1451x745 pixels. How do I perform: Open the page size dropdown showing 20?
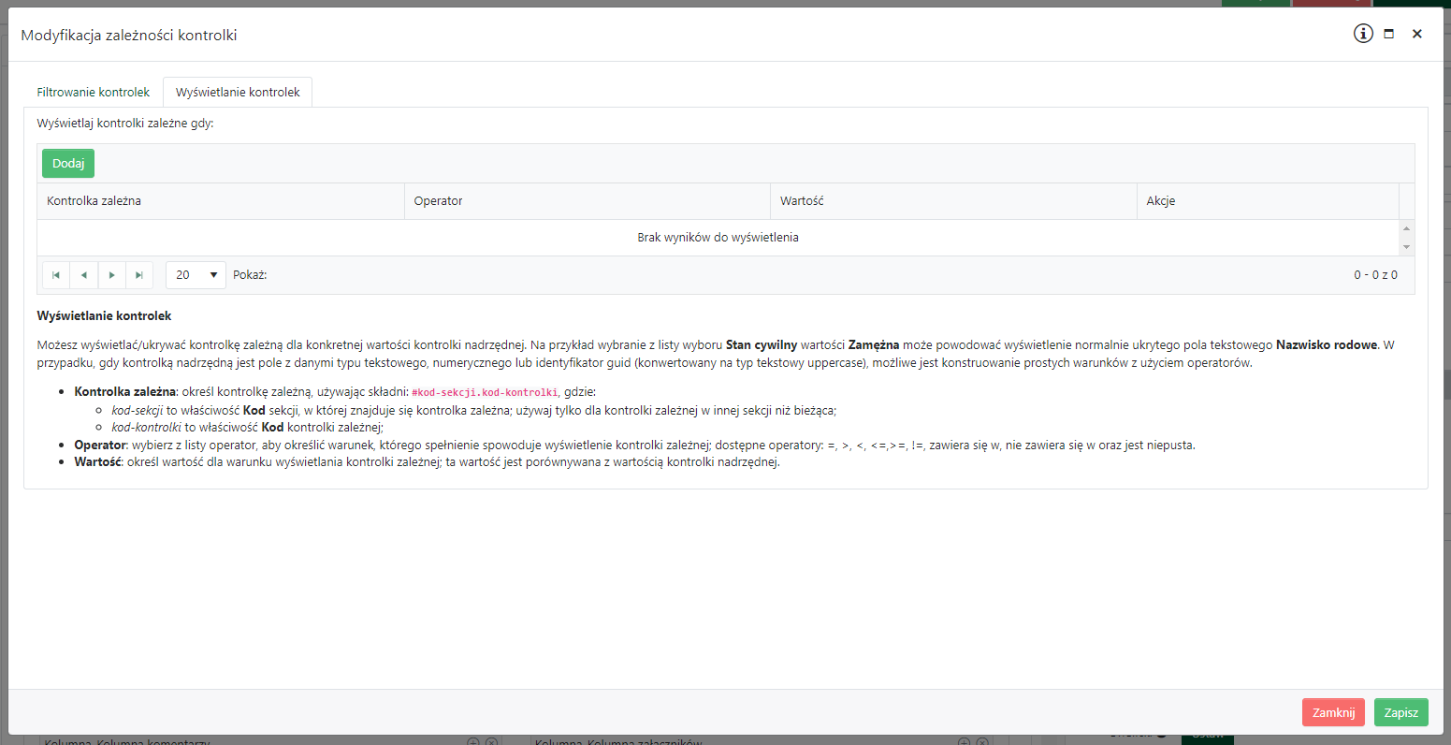pyautogui.click(x=196, y=275)
